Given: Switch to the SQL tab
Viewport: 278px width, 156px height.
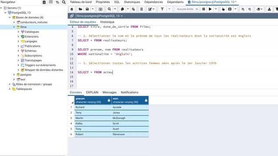Looking at the screenshot, I should [117, 2].
